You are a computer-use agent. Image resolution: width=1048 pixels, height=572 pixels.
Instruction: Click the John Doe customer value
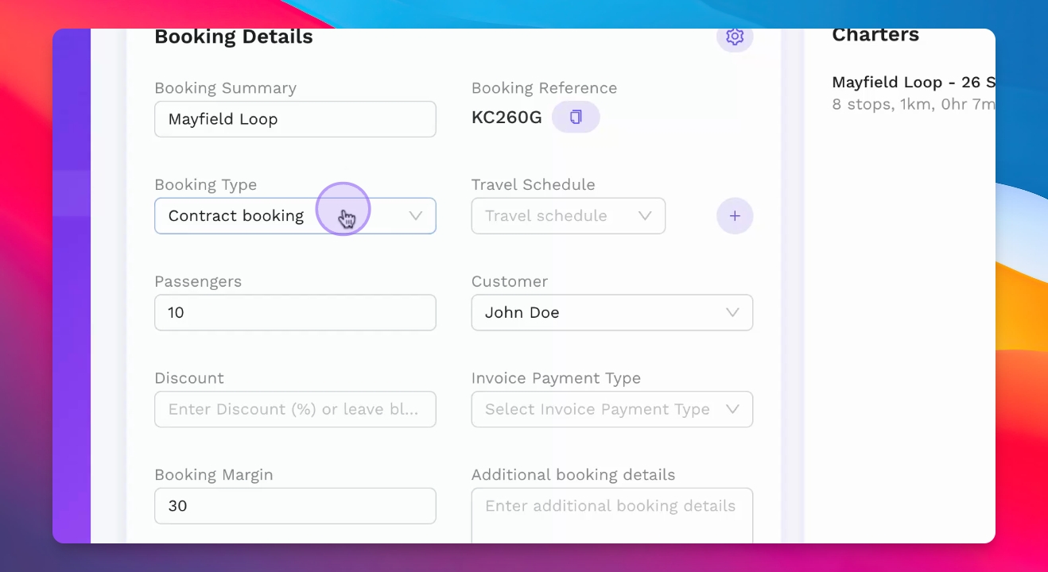(x=522, y=313)
